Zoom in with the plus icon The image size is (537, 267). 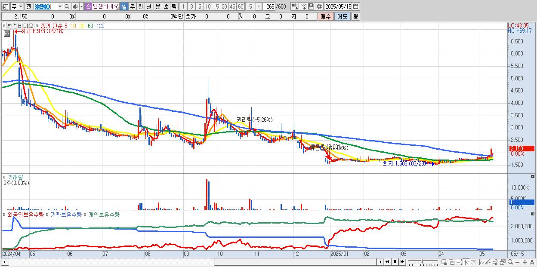525,262
